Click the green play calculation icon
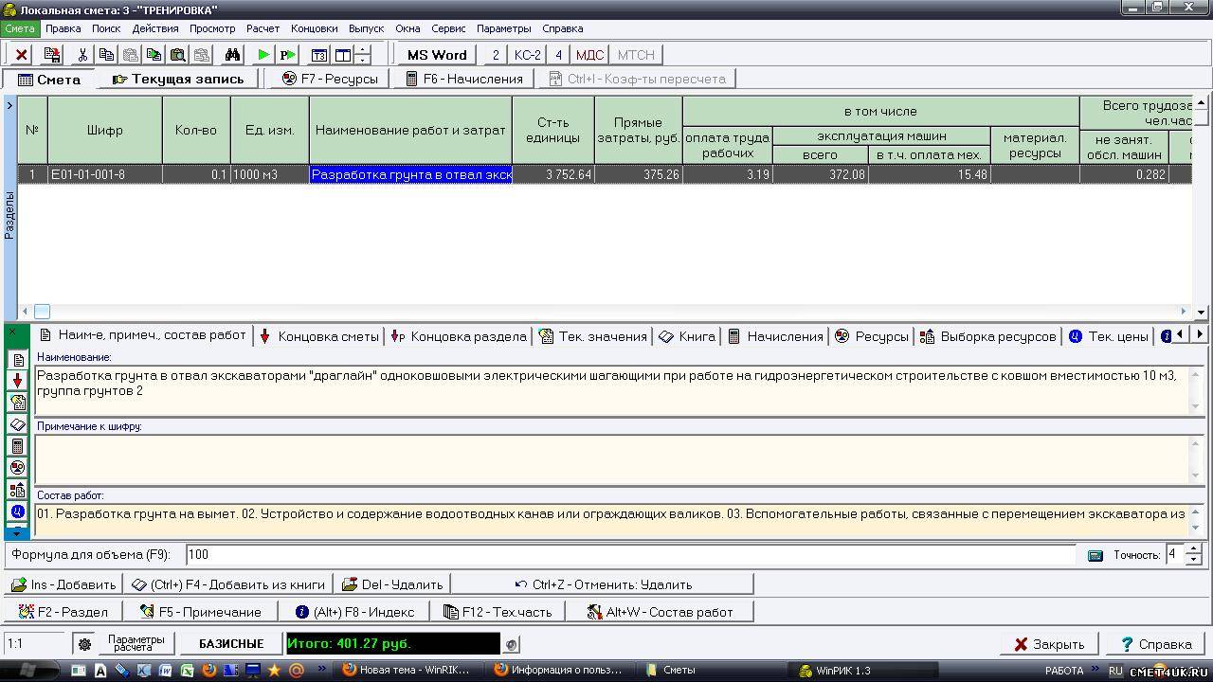Viewport: 1213px width, 682px height. (263, 55)
